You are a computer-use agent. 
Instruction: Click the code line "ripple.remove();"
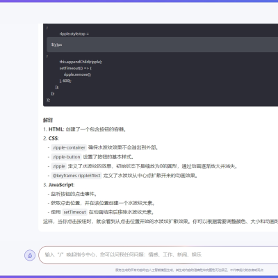(x=77, y=74)
